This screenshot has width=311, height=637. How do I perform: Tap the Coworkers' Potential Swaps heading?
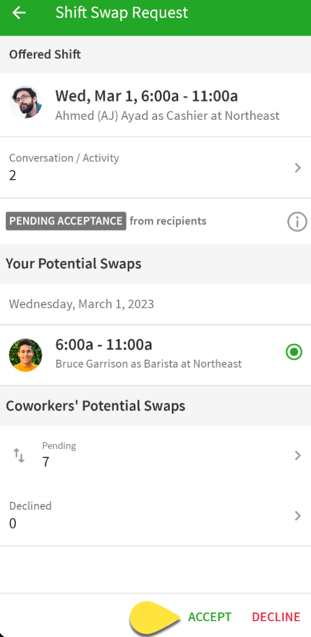96,405
